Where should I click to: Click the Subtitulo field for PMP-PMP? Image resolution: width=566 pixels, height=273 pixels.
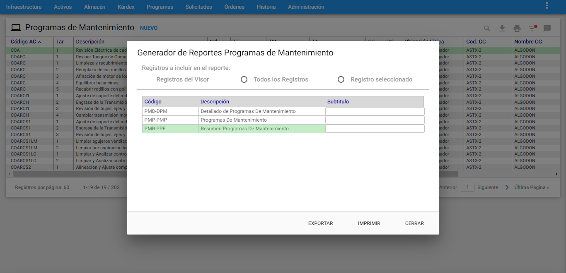click(x=375, y=120)
